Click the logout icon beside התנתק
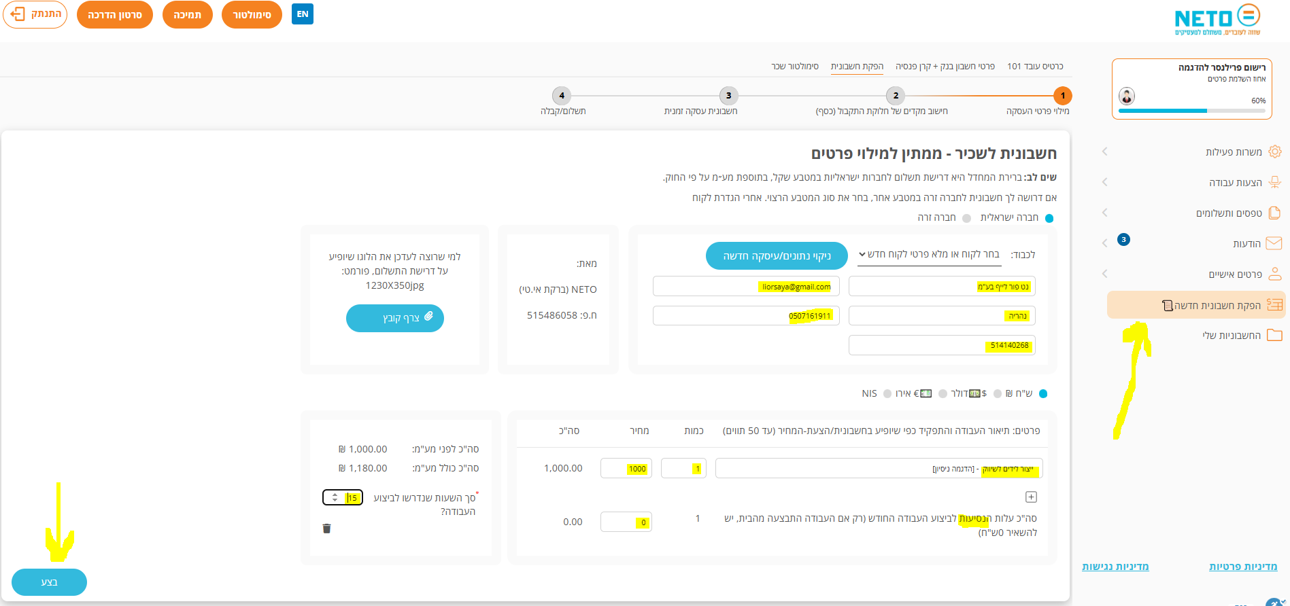1290x606 pixels. pyautogui.click(x=18, y=14)
